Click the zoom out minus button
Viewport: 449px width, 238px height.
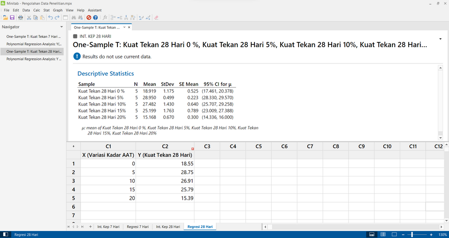coord(403,235)
